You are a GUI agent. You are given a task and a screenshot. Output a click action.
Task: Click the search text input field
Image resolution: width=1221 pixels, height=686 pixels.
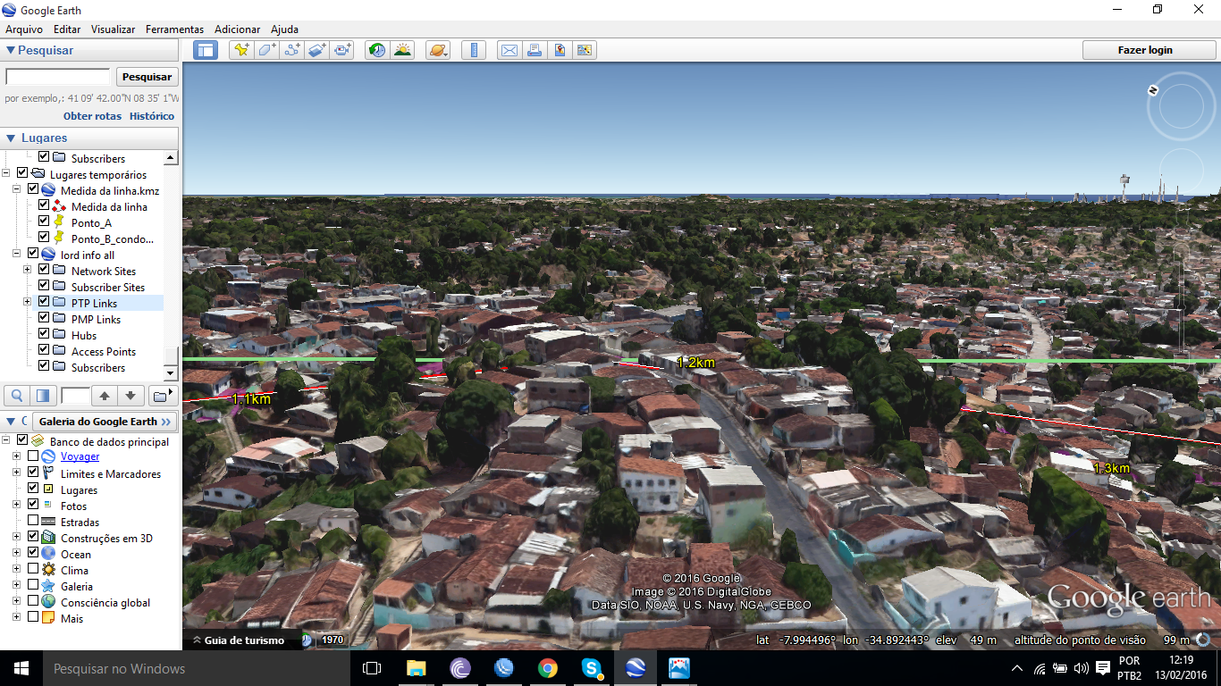coord(58,77)
